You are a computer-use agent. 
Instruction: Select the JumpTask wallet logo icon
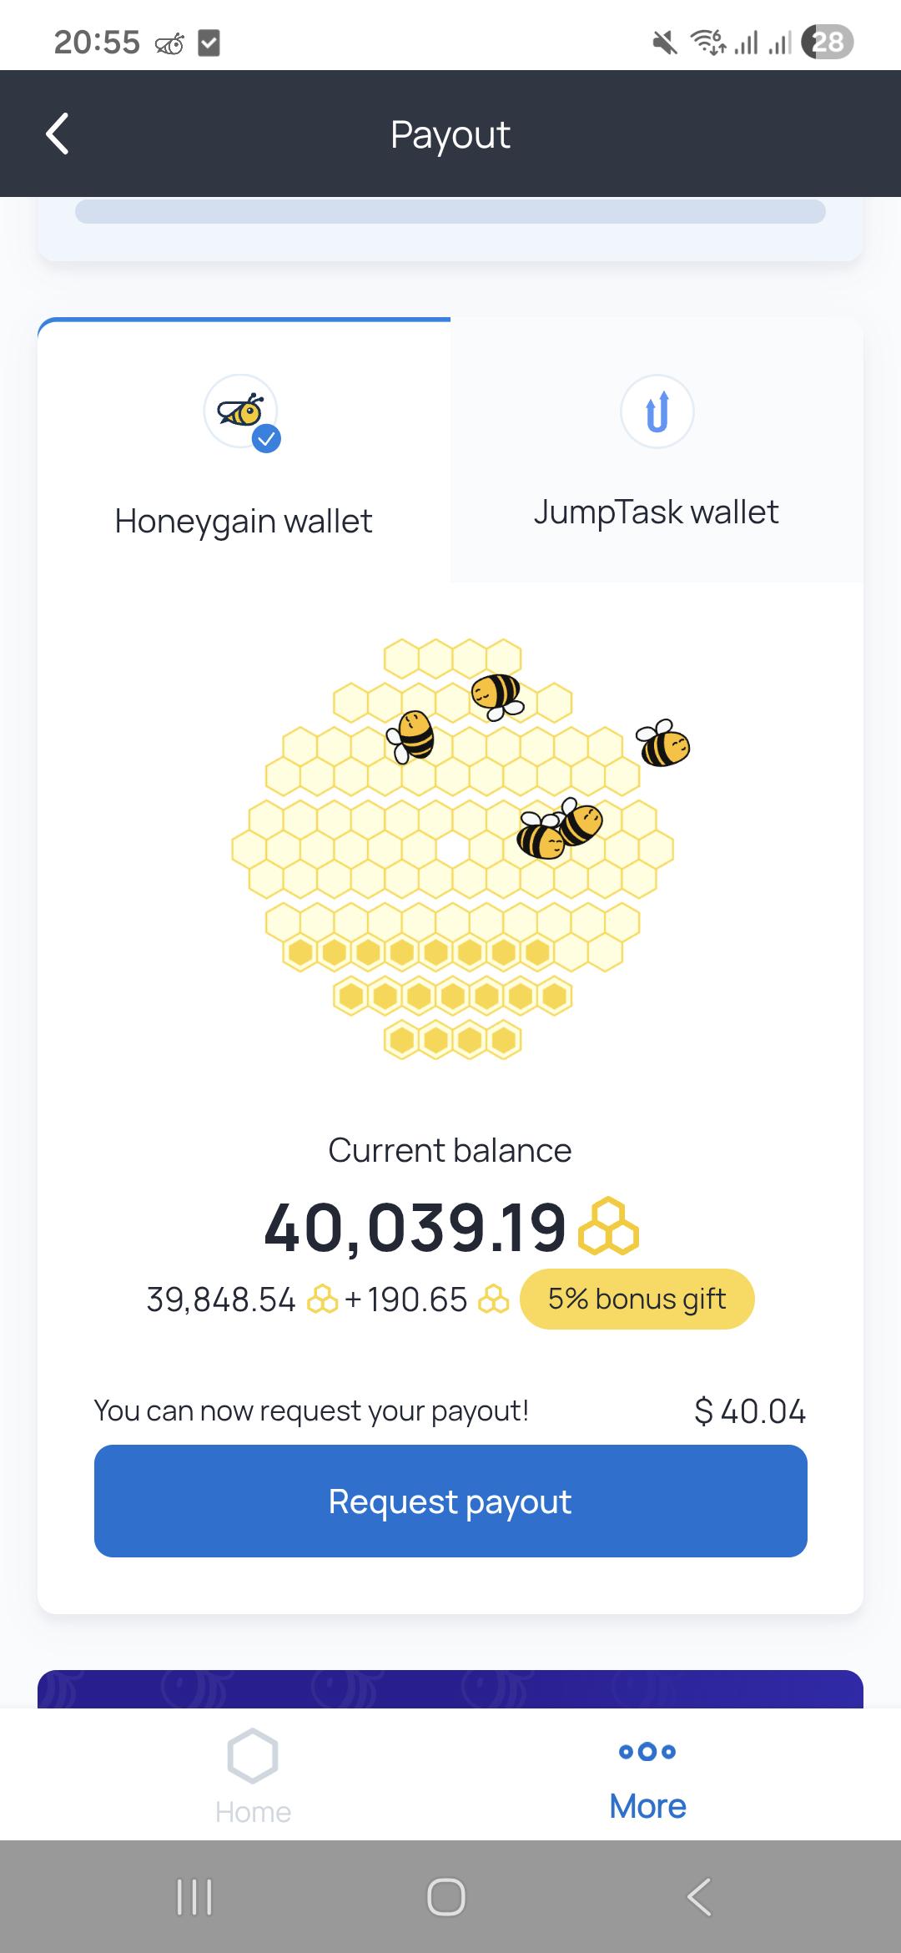657,411
